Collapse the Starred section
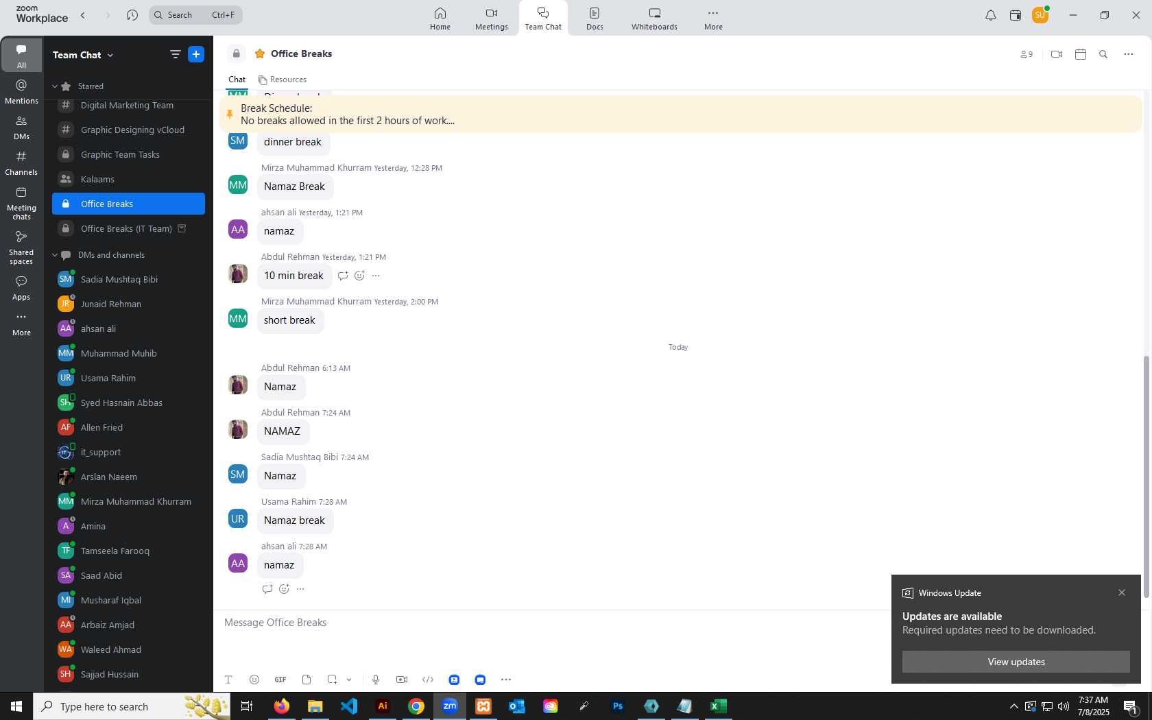Screen dimensions: 1152x720 (x=55, y=86)
